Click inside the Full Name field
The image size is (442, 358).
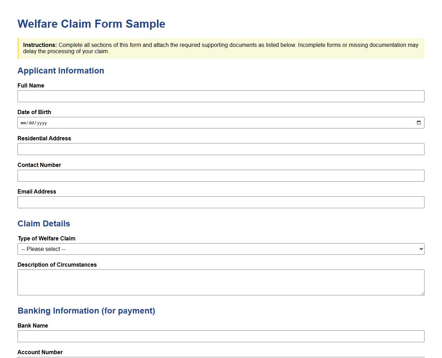pos(221,96)
